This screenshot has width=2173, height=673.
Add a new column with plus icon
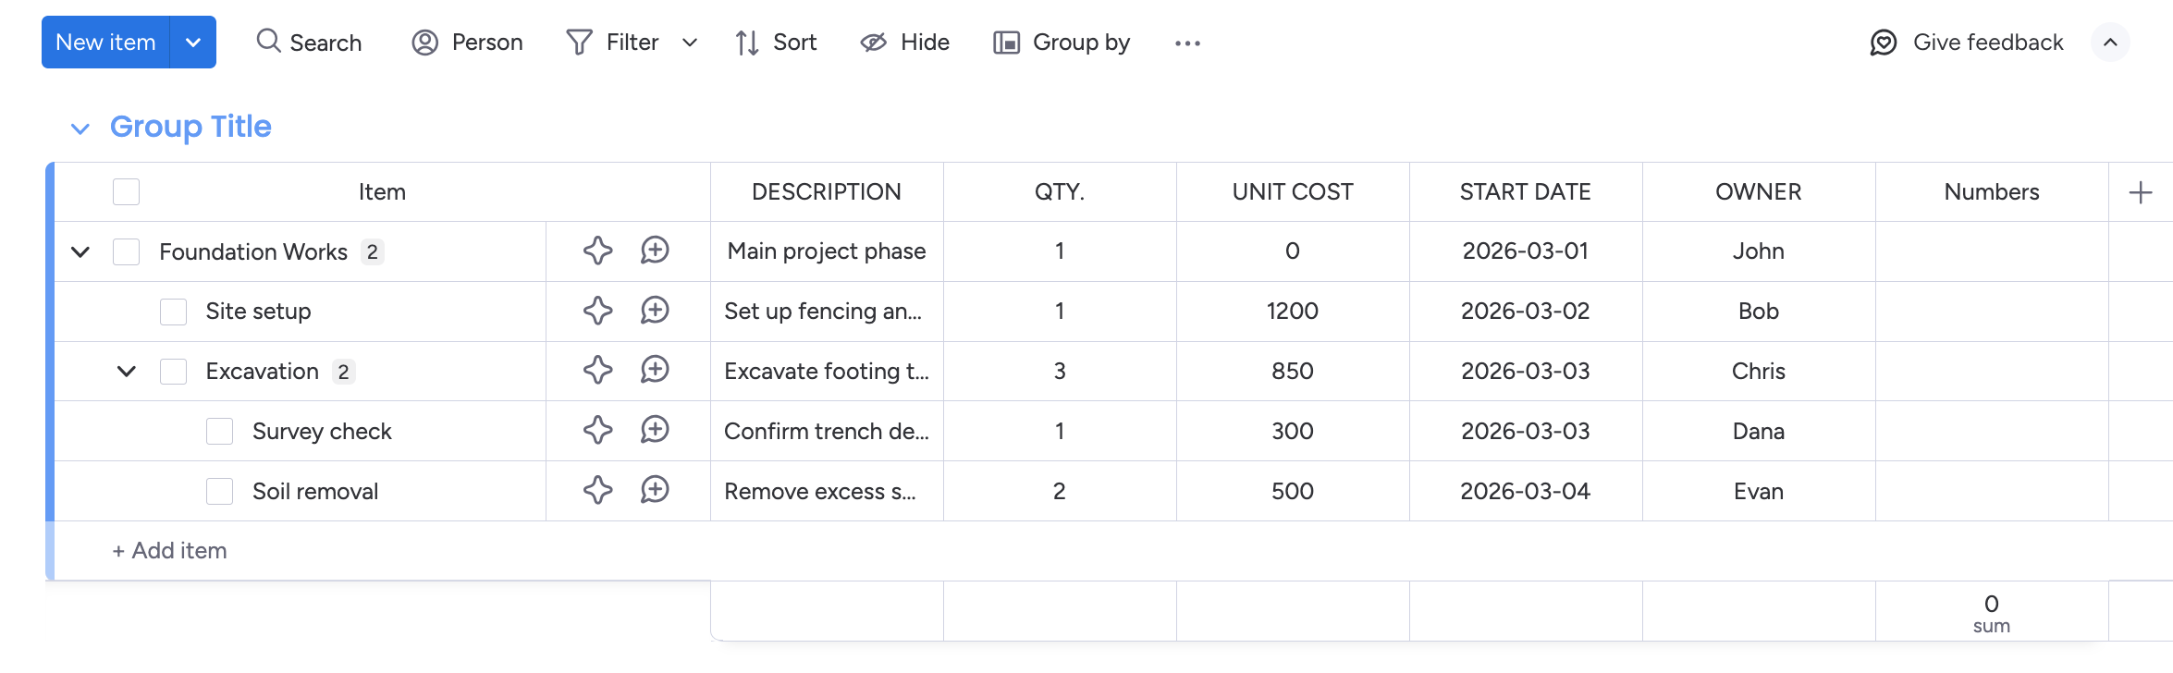[x=2140, y=192]
